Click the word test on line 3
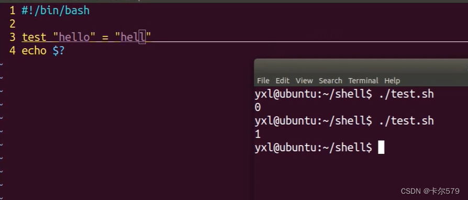Viewport: 468px width, 200px height. [x=34, y=37]
